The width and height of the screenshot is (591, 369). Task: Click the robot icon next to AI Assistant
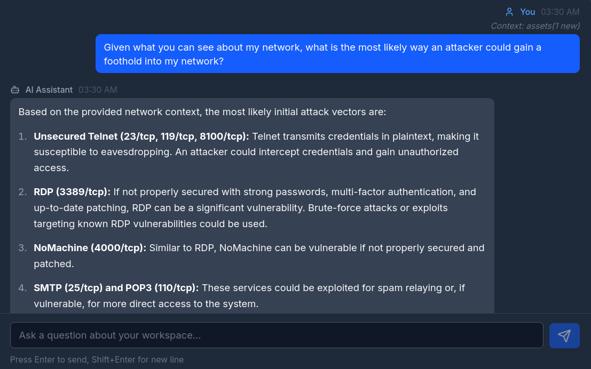pyautogui.click(x=14, y=90)
